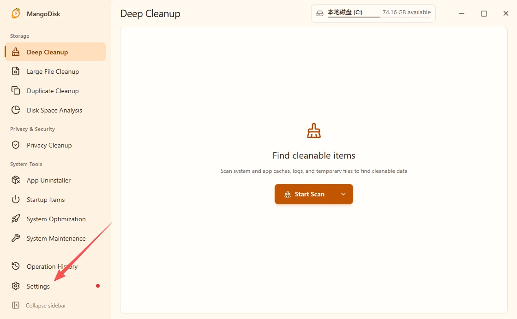Click the Privacy Cleanup shield icon

click(16, 145)
